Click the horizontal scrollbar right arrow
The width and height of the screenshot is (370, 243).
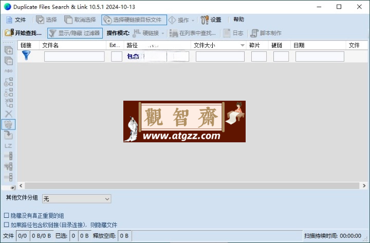tap(364, 185)
